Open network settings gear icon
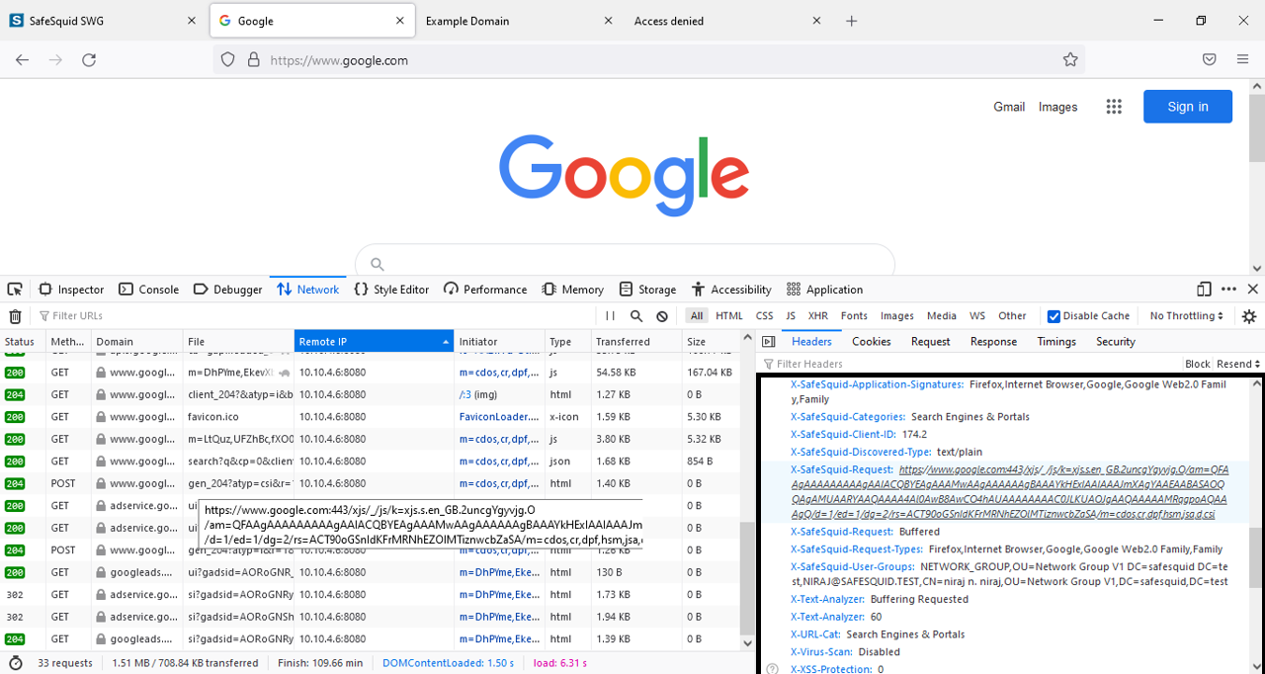The height and width of the screenshot is (674, 1265). tap(1249, 316)
